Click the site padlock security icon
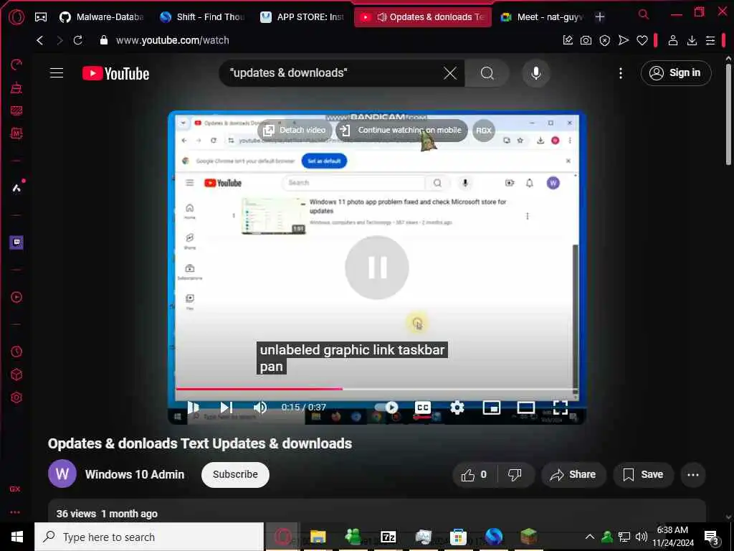Image resolution: width=734 pixels, height=551 pixels. pos(103,40)
